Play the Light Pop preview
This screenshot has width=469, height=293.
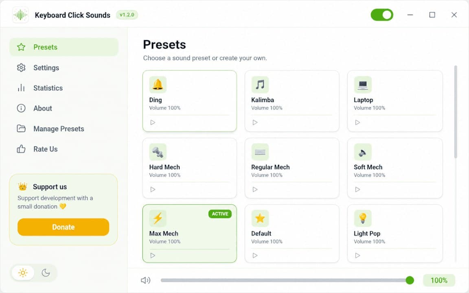(x=357, y=255)
